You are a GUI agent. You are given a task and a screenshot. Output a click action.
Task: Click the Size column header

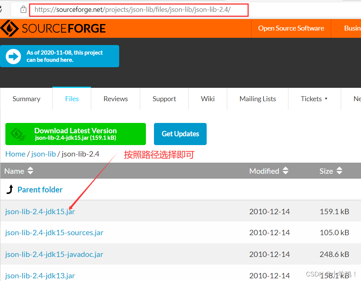pos(326,171)
